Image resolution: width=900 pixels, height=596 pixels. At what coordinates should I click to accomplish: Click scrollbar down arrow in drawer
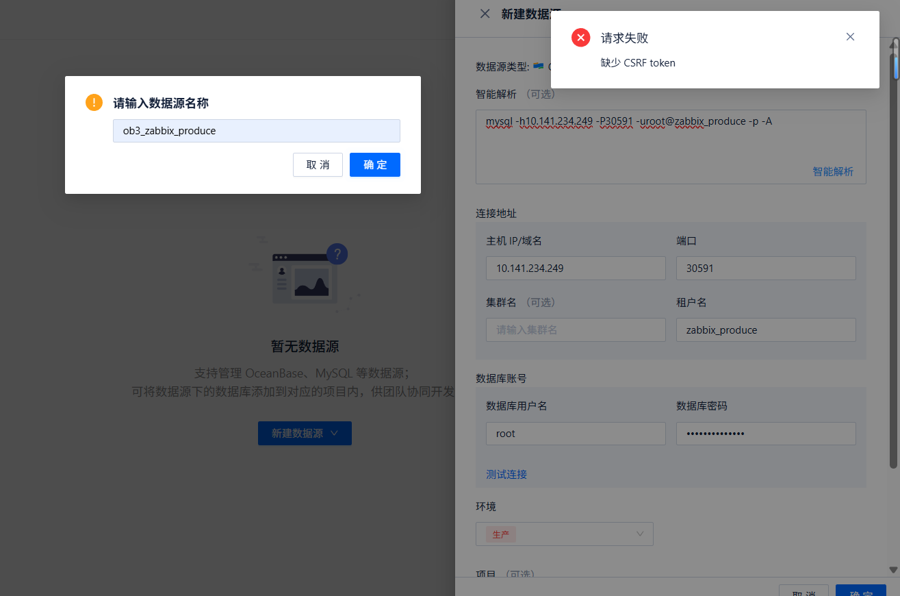[x=893, y=569]
